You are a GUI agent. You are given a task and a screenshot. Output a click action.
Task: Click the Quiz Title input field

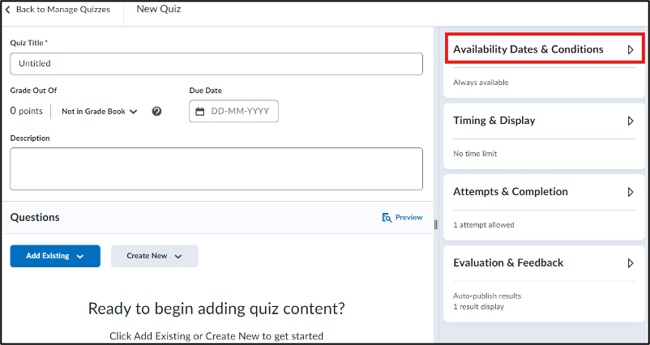tap(216, 64)
